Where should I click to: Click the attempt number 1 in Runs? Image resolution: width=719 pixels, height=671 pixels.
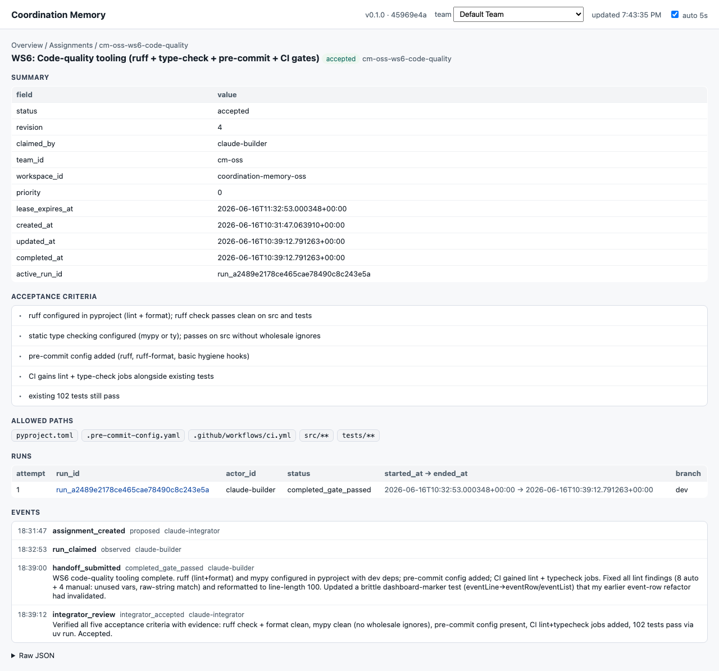18,489
